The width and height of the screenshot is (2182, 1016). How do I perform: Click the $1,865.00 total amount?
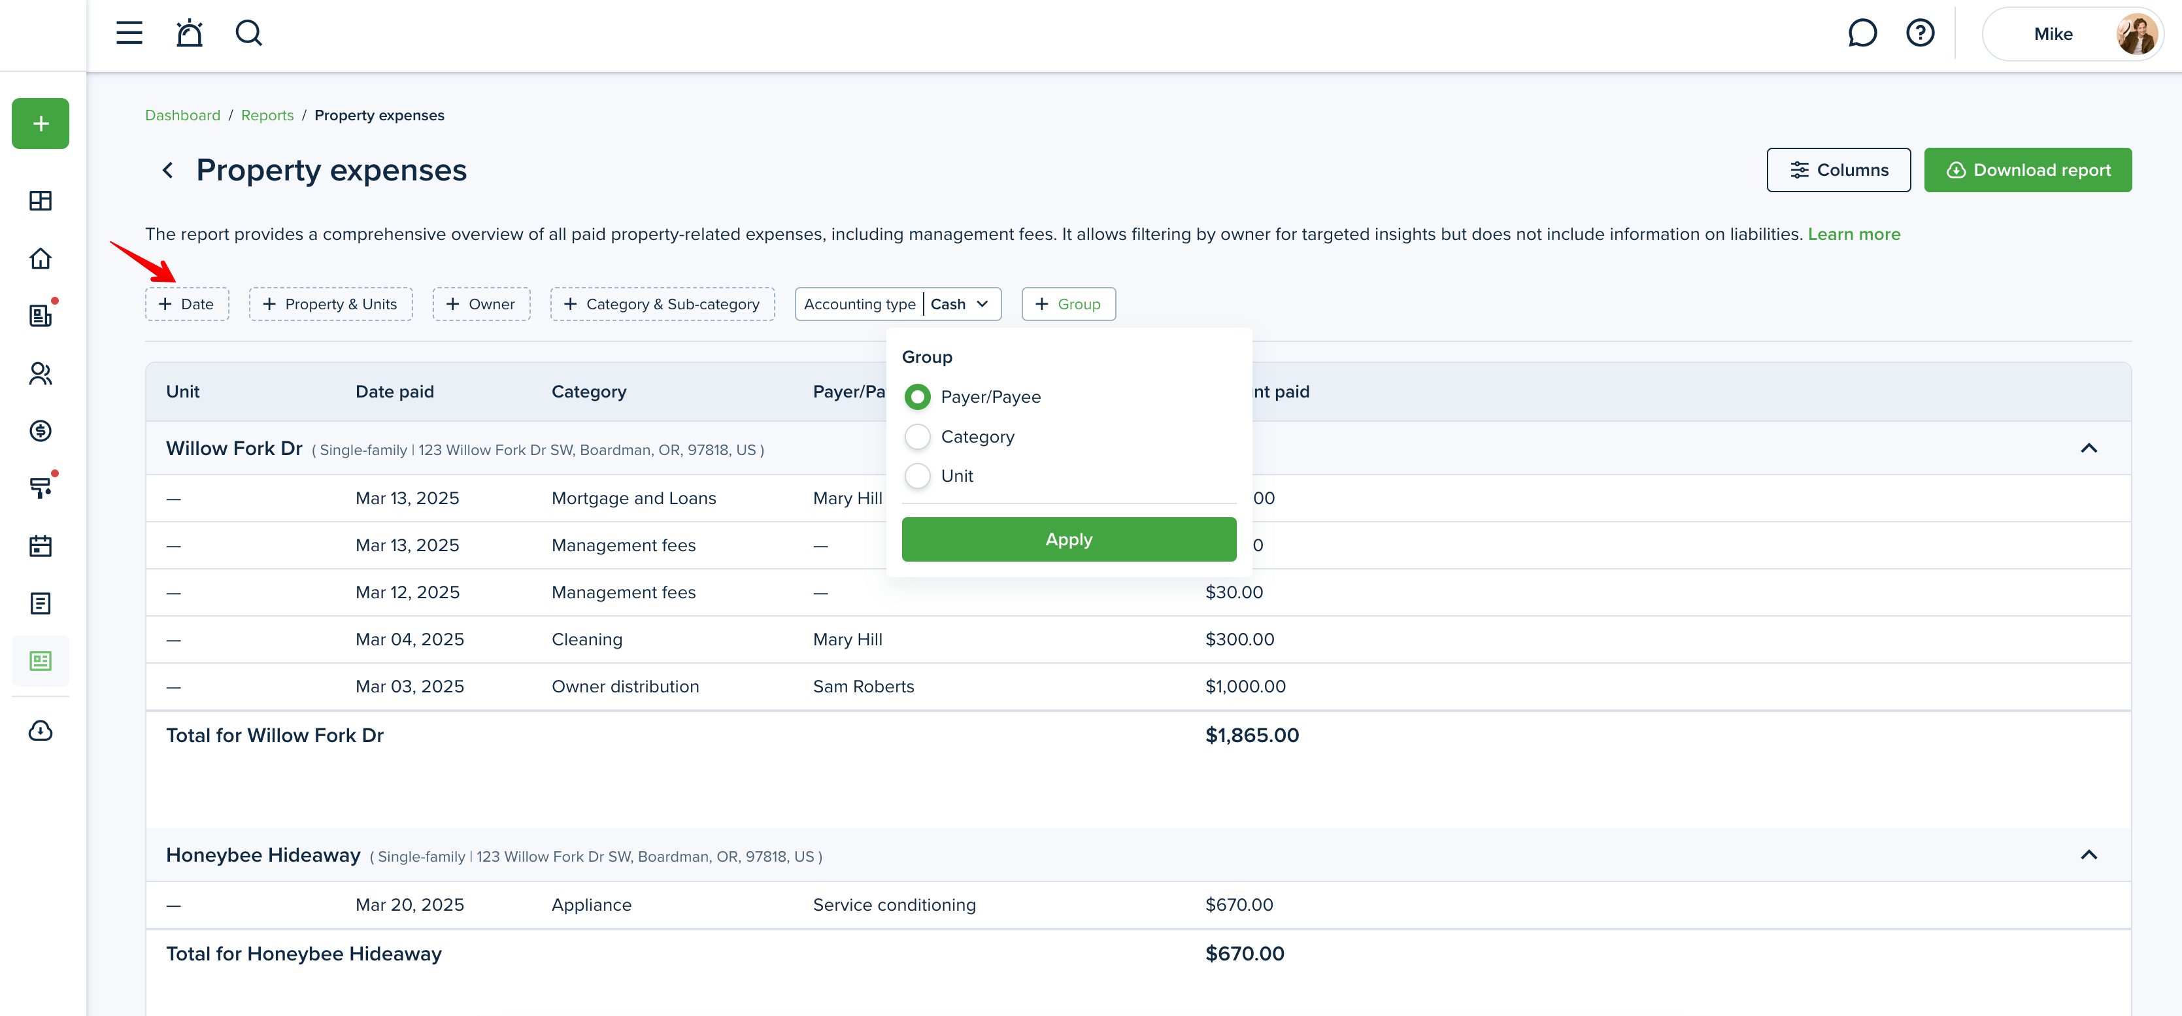pos(1252,736)
